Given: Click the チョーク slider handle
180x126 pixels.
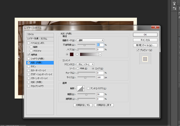Looking at the screenshot, I should [78, 73].
